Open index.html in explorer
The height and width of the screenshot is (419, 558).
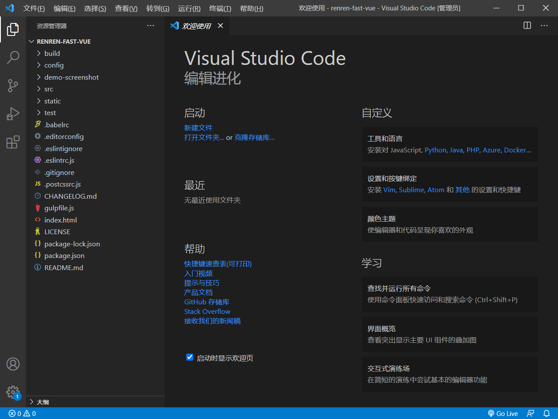[95, 220]
